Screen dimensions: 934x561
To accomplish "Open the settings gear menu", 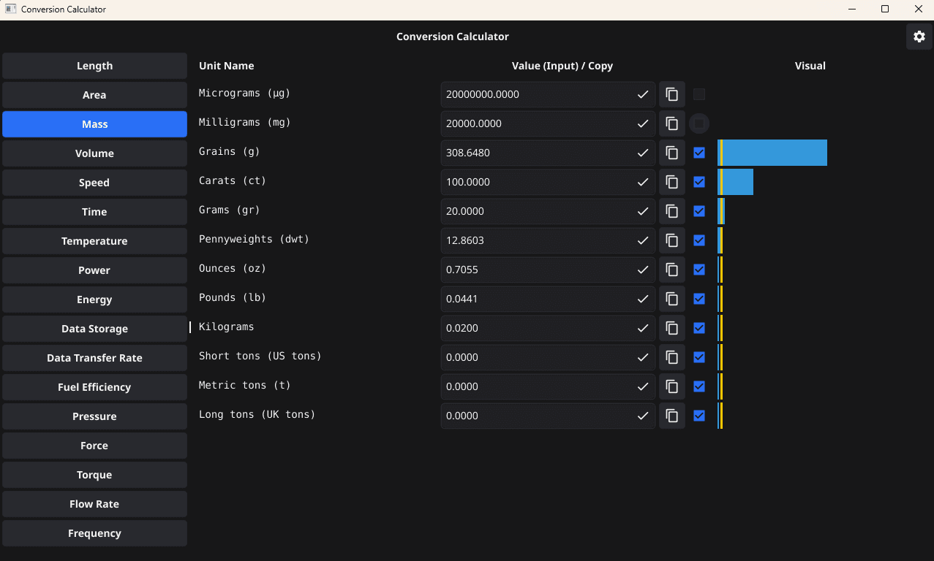I will (x=919, y=36).
